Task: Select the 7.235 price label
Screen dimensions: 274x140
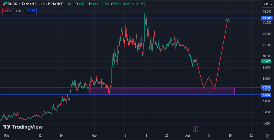Action: click(266, 87)
